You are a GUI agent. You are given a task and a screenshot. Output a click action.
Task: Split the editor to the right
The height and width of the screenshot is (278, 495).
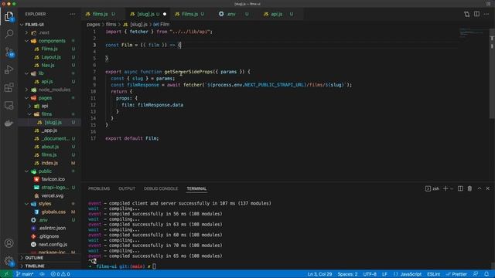(476, 14)
